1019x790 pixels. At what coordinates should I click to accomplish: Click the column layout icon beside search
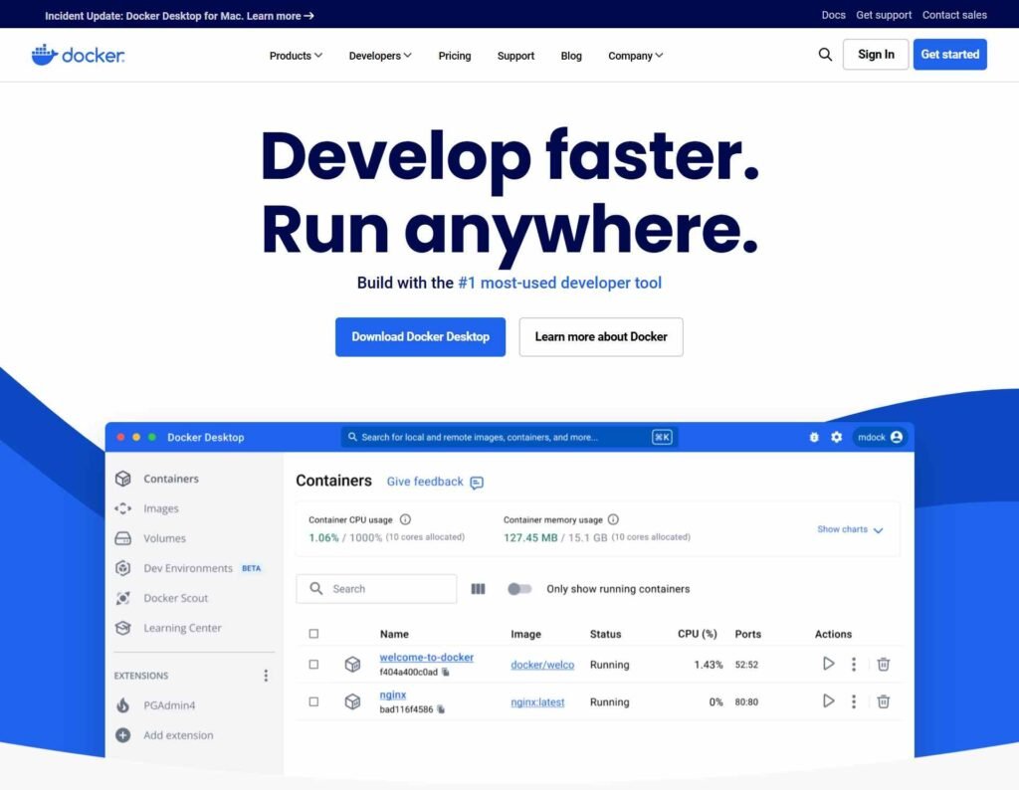click(479, 589)
